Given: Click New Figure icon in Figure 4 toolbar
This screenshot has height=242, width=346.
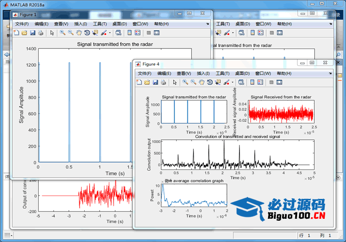Looking at the screenshot, I should pos(140,83).
